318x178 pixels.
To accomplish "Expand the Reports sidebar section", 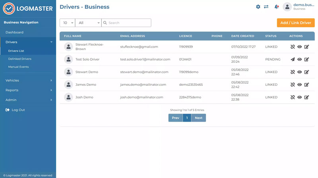I will [x=28, y=90].
